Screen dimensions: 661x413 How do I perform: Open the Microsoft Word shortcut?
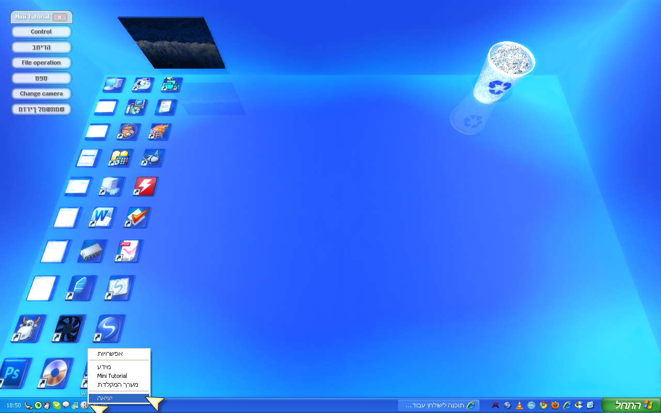click(103, 217)
